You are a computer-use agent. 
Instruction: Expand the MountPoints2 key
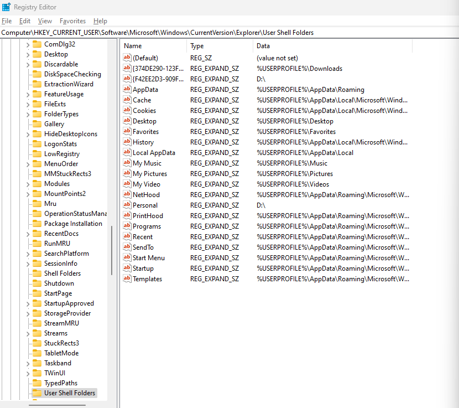point(28,194)
